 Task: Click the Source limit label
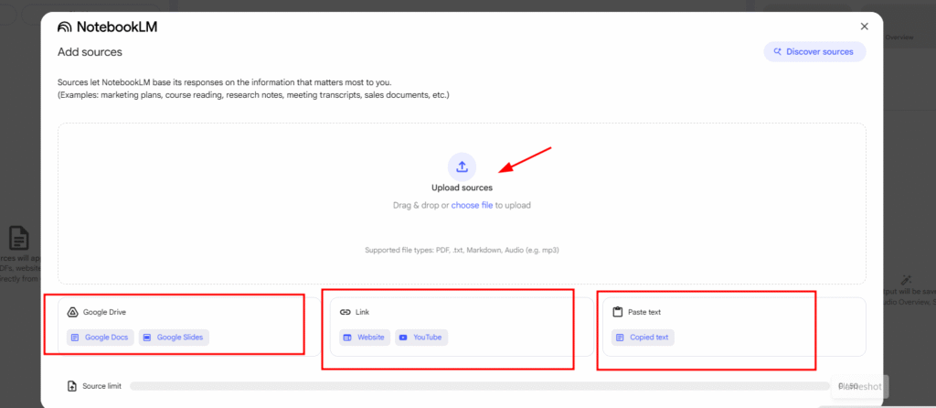click(102, 386)
